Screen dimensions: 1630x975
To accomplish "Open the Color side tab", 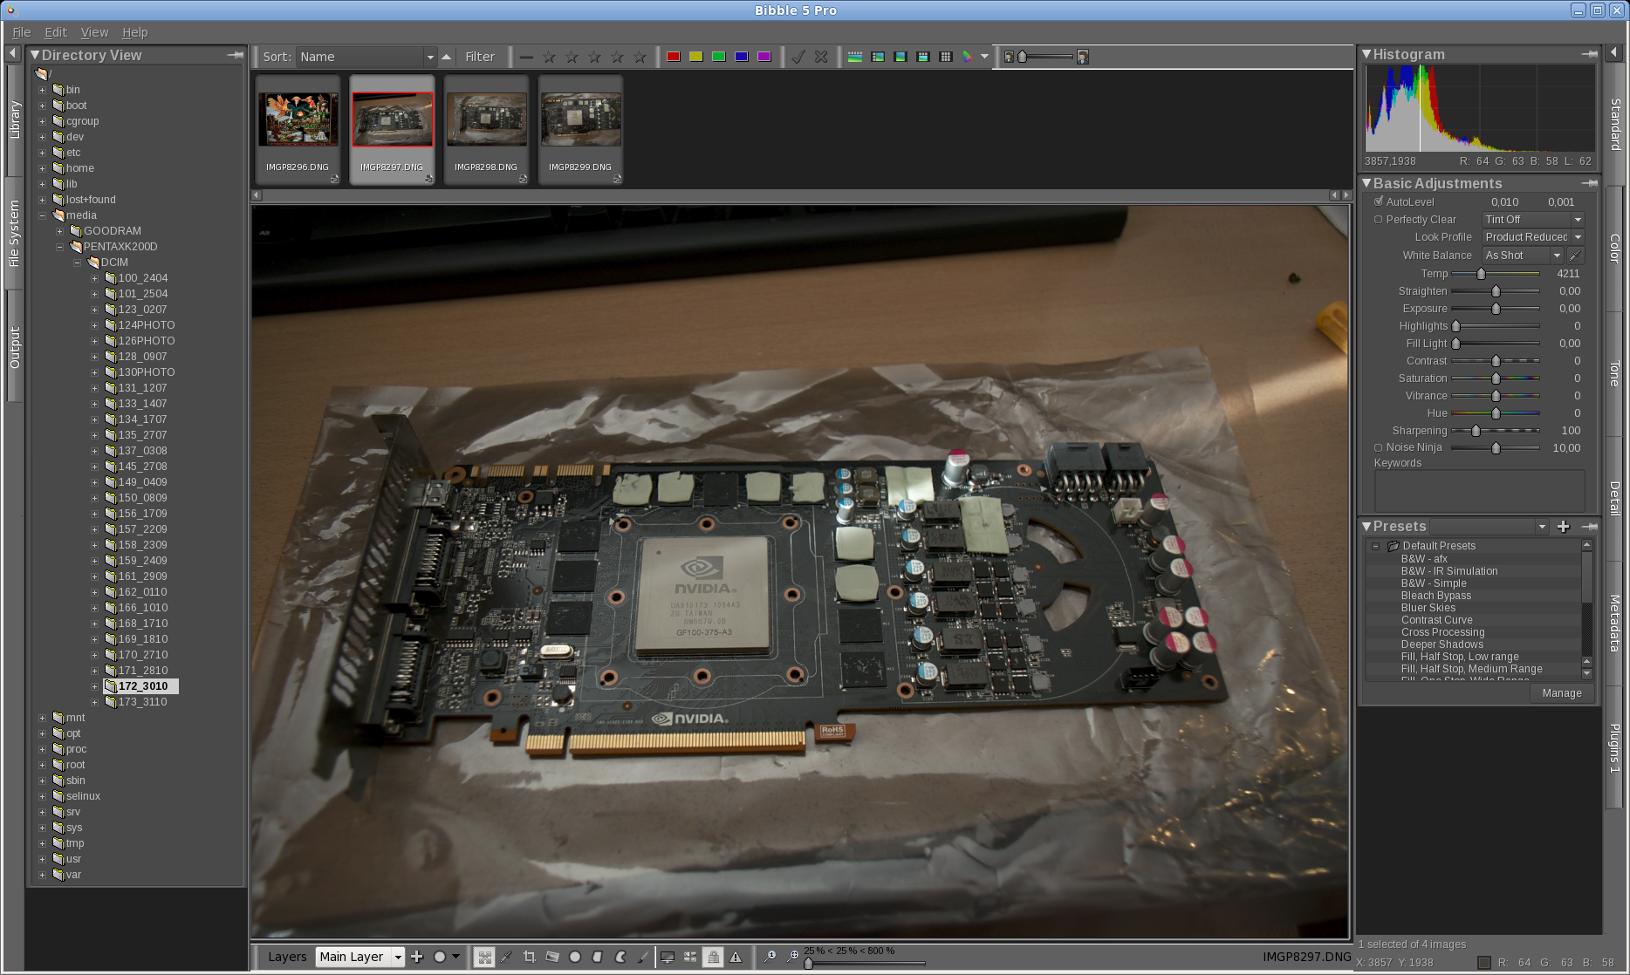I will point(1615,249).
